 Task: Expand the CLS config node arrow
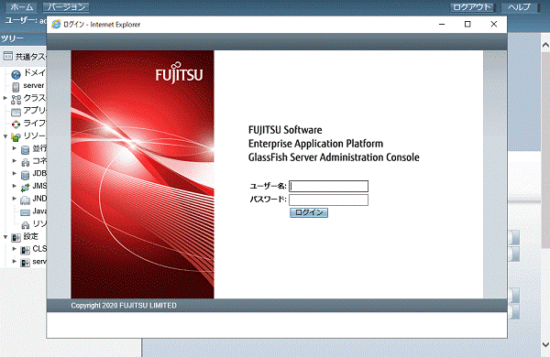coord(15,248)
